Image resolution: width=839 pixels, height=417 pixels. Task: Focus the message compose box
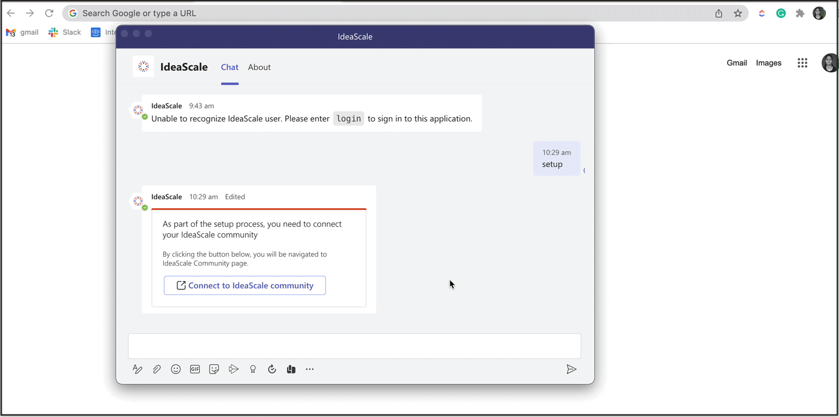355,346
